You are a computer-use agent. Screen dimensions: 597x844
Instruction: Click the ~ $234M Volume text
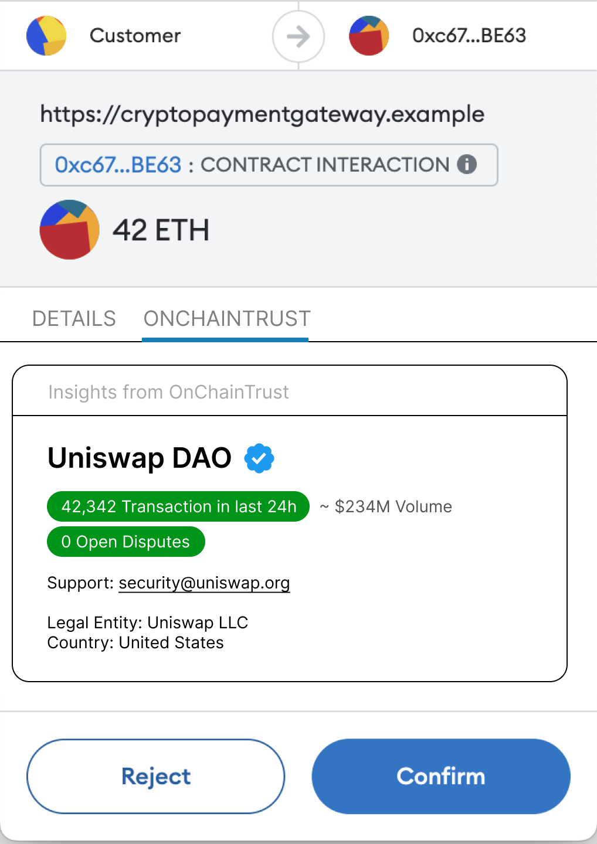click(386, 506)
